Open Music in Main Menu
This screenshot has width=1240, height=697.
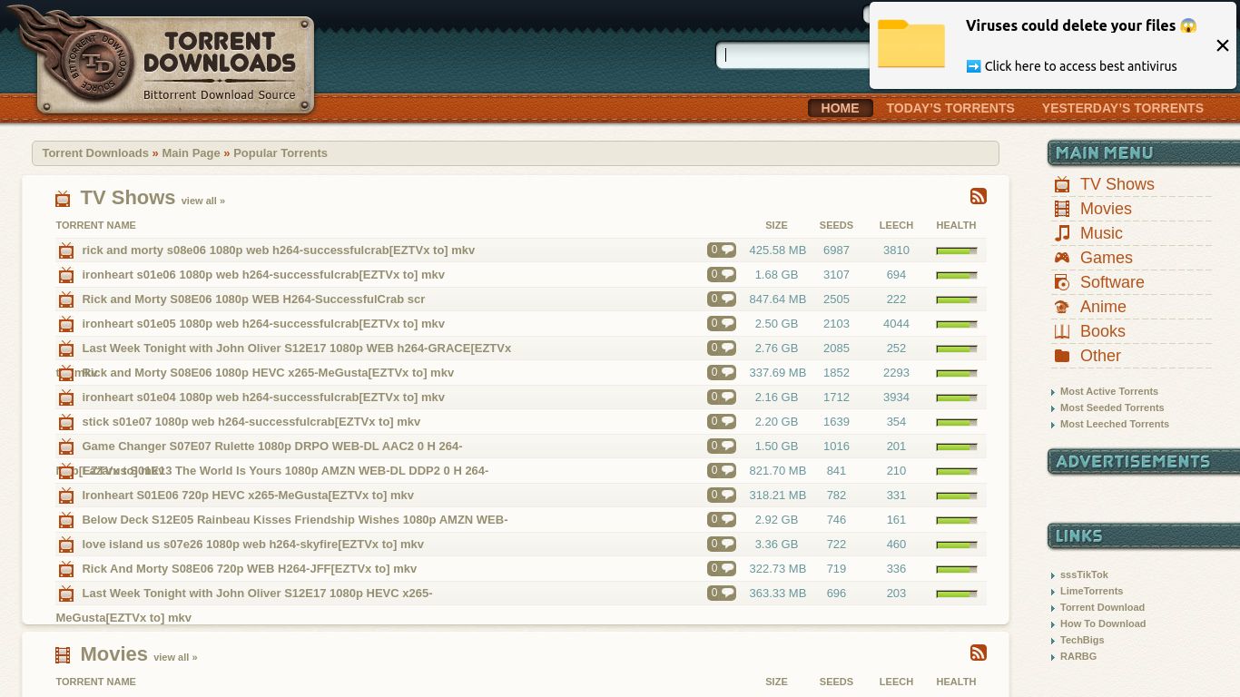coord(1101,233)
